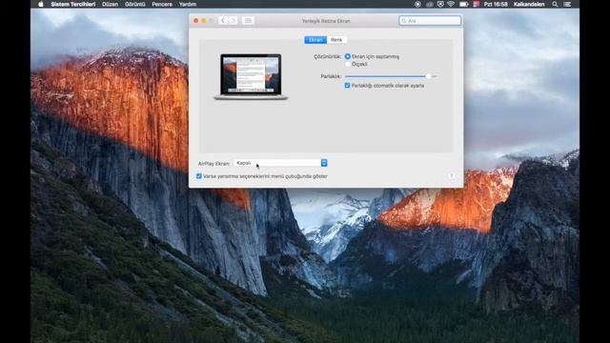Show all preferences grid button

click(248, 21)
